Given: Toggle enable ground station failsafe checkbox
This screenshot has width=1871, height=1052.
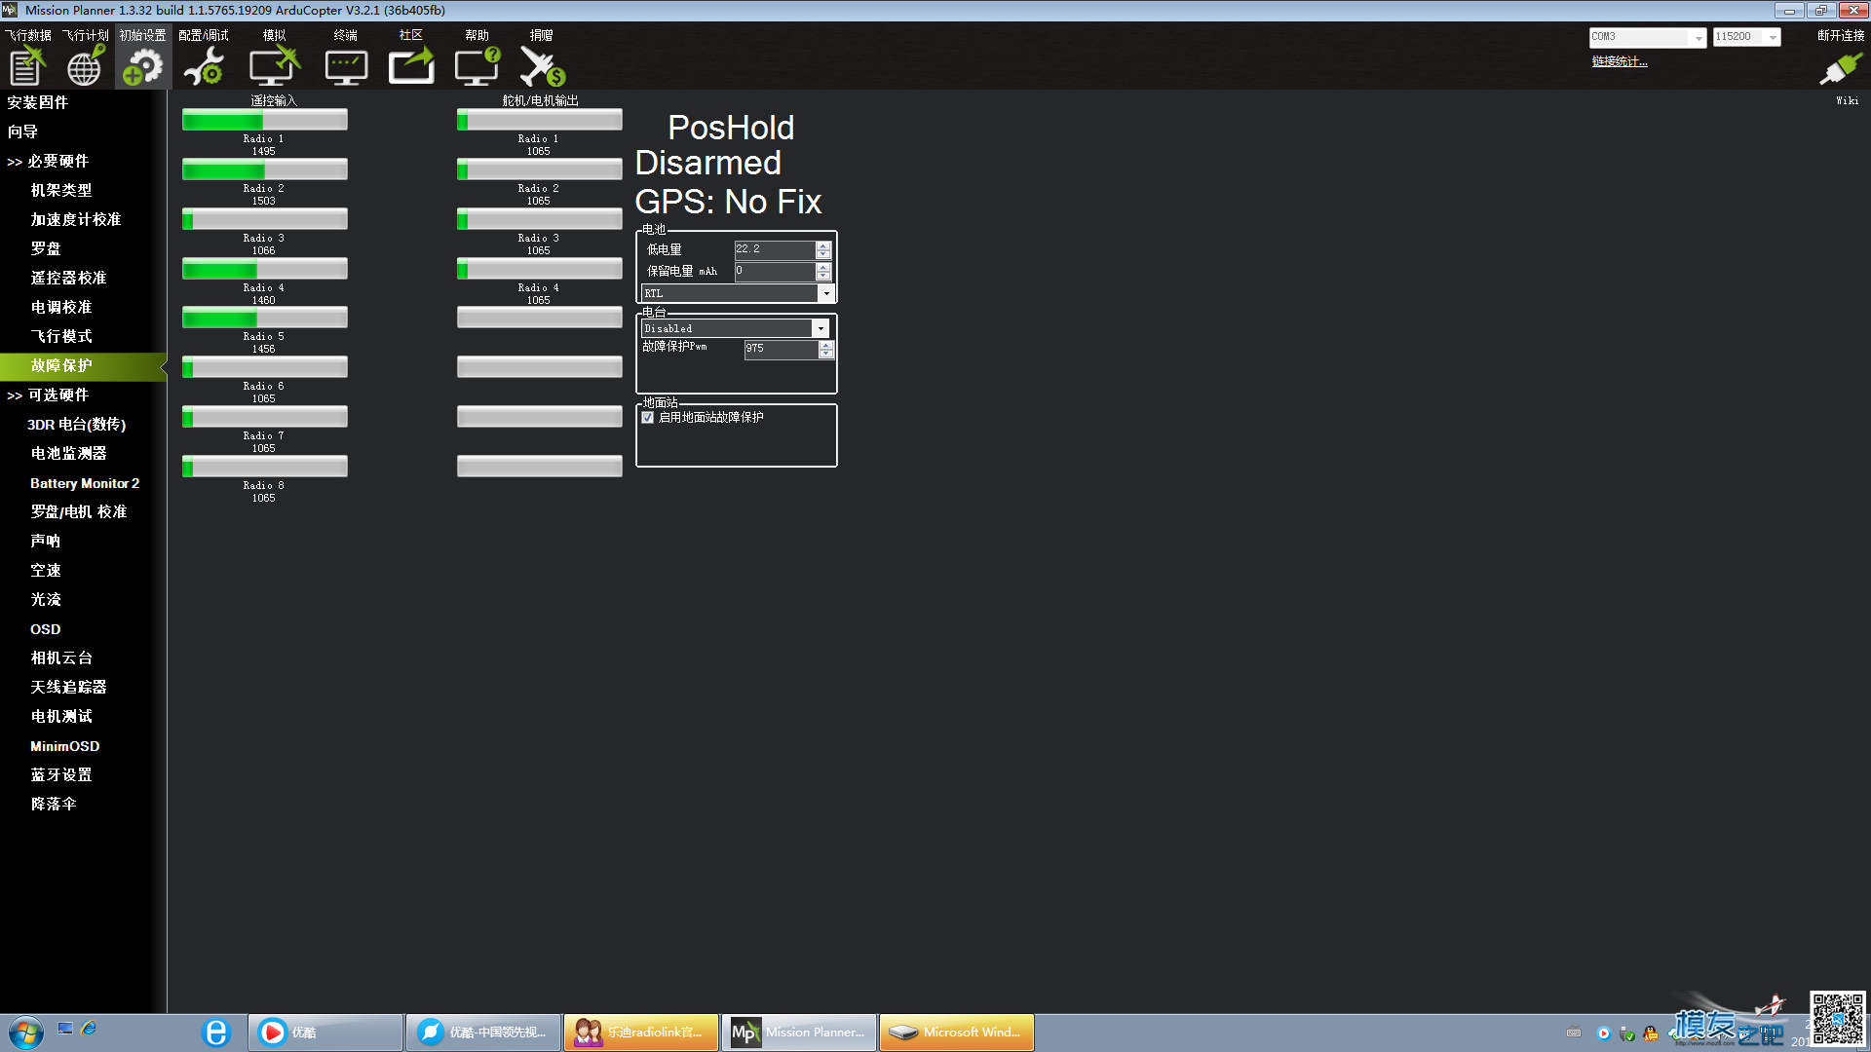Looking at the screenshot, I should (x=649, y=416).
